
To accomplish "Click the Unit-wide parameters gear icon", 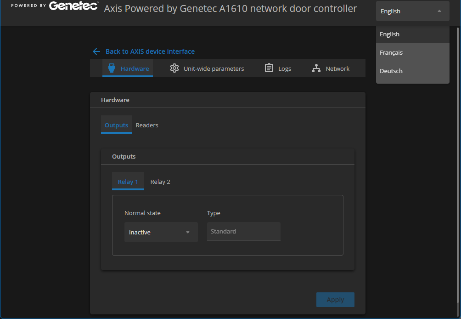I will 174,68.
